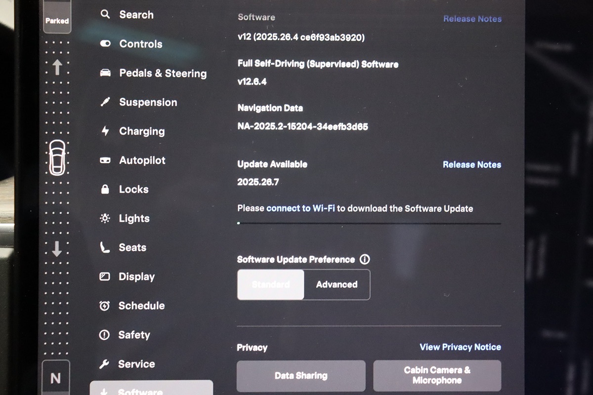Click the Suspension wrench-like icon

(105, 102)
